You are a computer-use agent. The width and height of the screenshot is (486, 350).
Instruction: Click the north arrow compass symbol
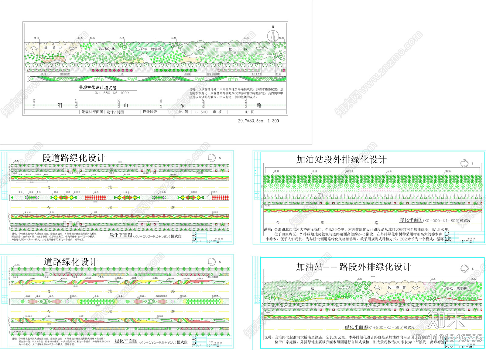click(x=273, y=36)
